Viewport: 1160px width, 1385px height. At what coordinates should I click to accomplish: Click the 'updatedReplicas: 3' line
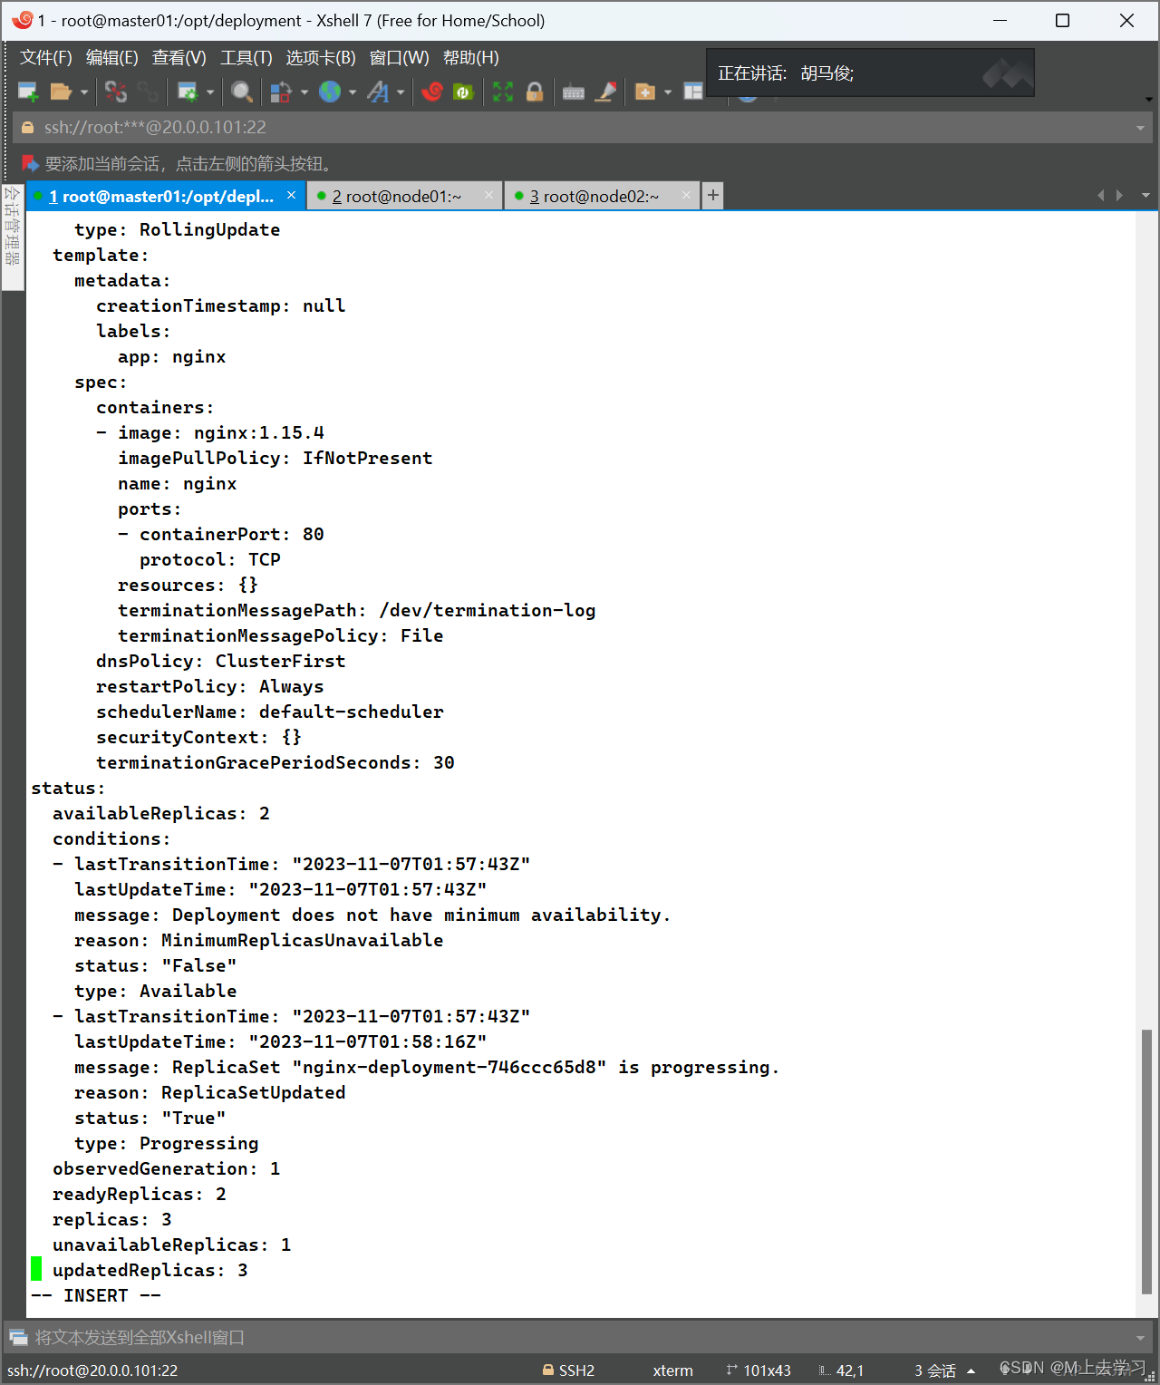pos(150,1271)
